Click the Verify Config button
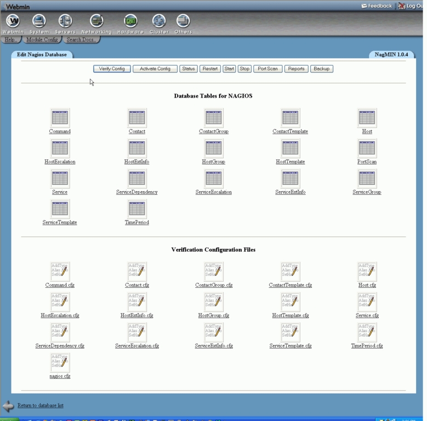427x421 pixels. click(x=112, y=69)
